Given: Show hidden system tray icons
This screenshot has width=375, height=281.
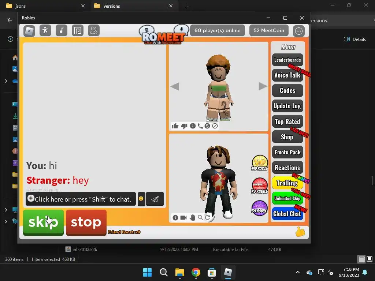Looking at the screenshot, I should pyautogui.click(x=297, y=272).
